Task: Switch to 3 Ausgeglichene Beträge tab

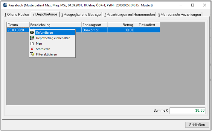Action: [81, 14]
